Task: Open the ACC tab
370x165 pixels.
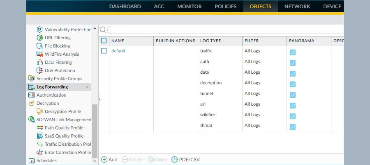Action: pos(159,7)
